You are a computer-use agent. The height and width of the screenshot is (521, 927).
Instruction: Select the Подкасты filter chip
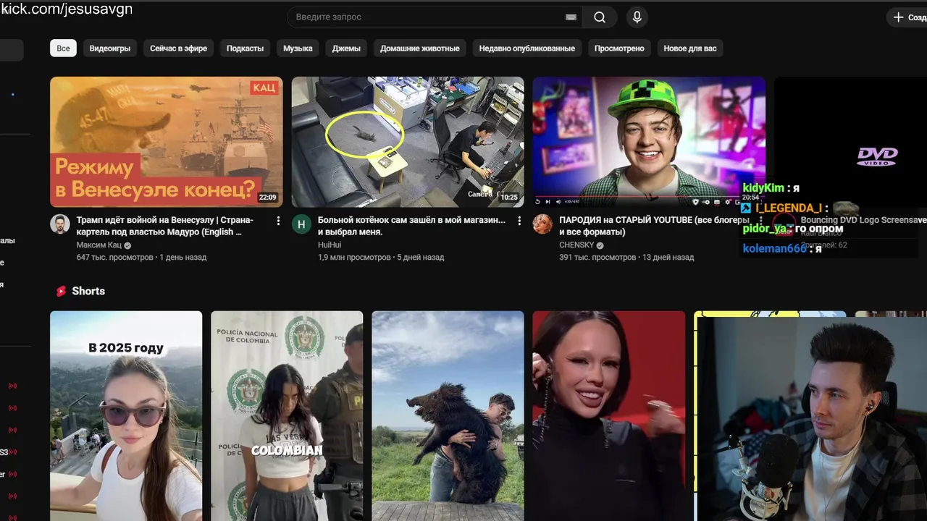[x=245, y=48]
